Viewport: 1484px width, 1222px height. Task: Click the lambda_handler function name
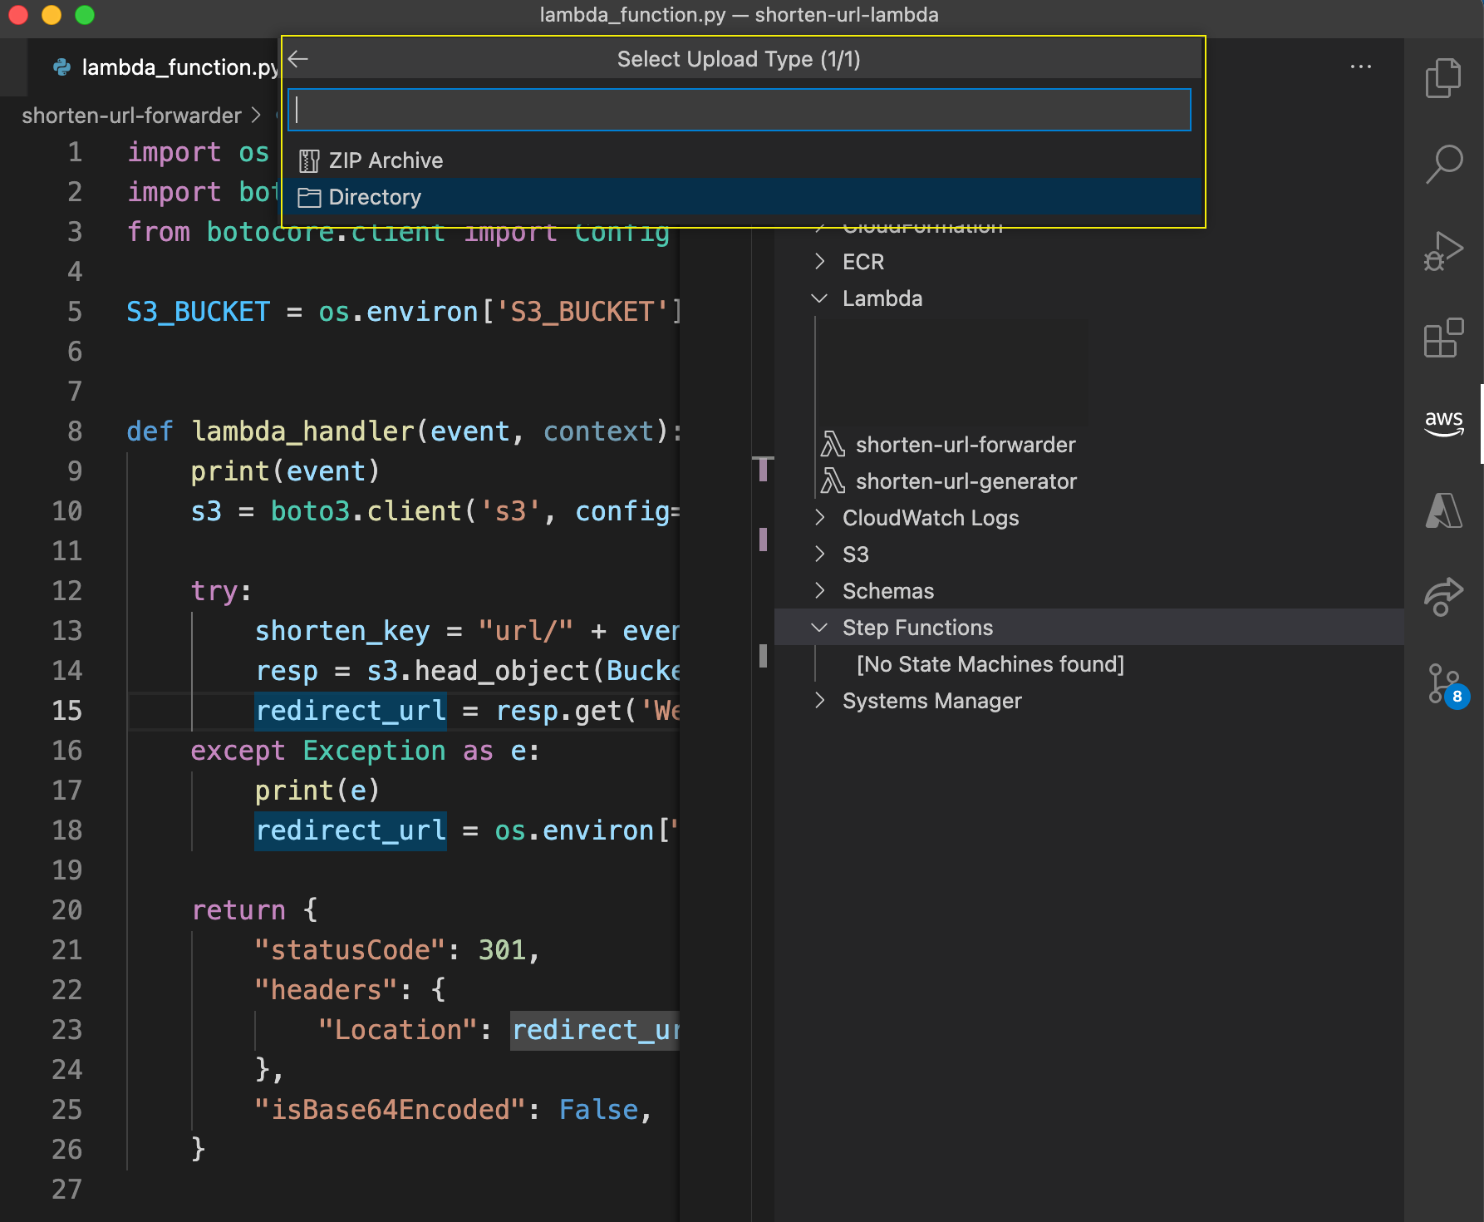pos(302,431)
